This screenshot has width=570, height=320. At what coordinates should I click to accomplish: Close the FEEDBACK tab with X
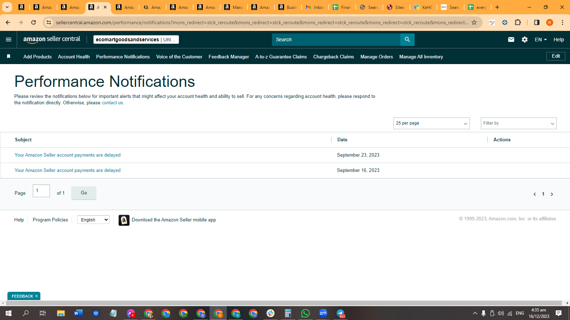[36, 296]
